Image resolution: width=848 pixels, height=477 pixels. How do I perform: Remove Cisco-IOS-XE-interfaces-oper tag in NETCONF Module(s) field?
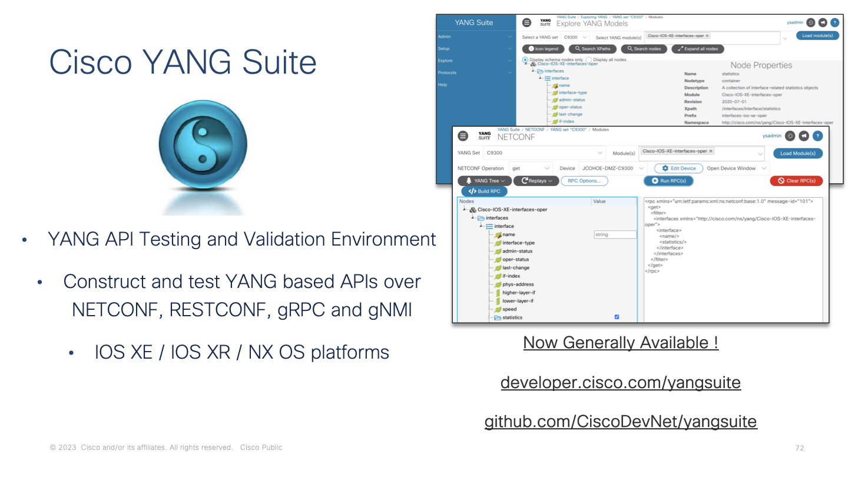point(710,151)
